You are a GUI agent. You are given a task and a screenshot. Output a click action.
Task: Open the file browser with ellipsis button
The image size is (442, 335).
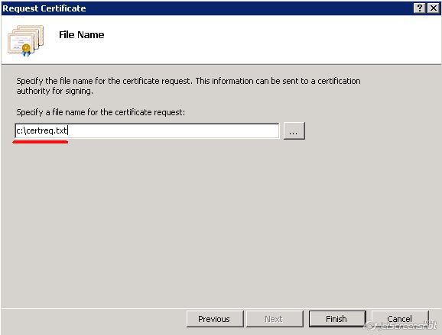point(294,130)
